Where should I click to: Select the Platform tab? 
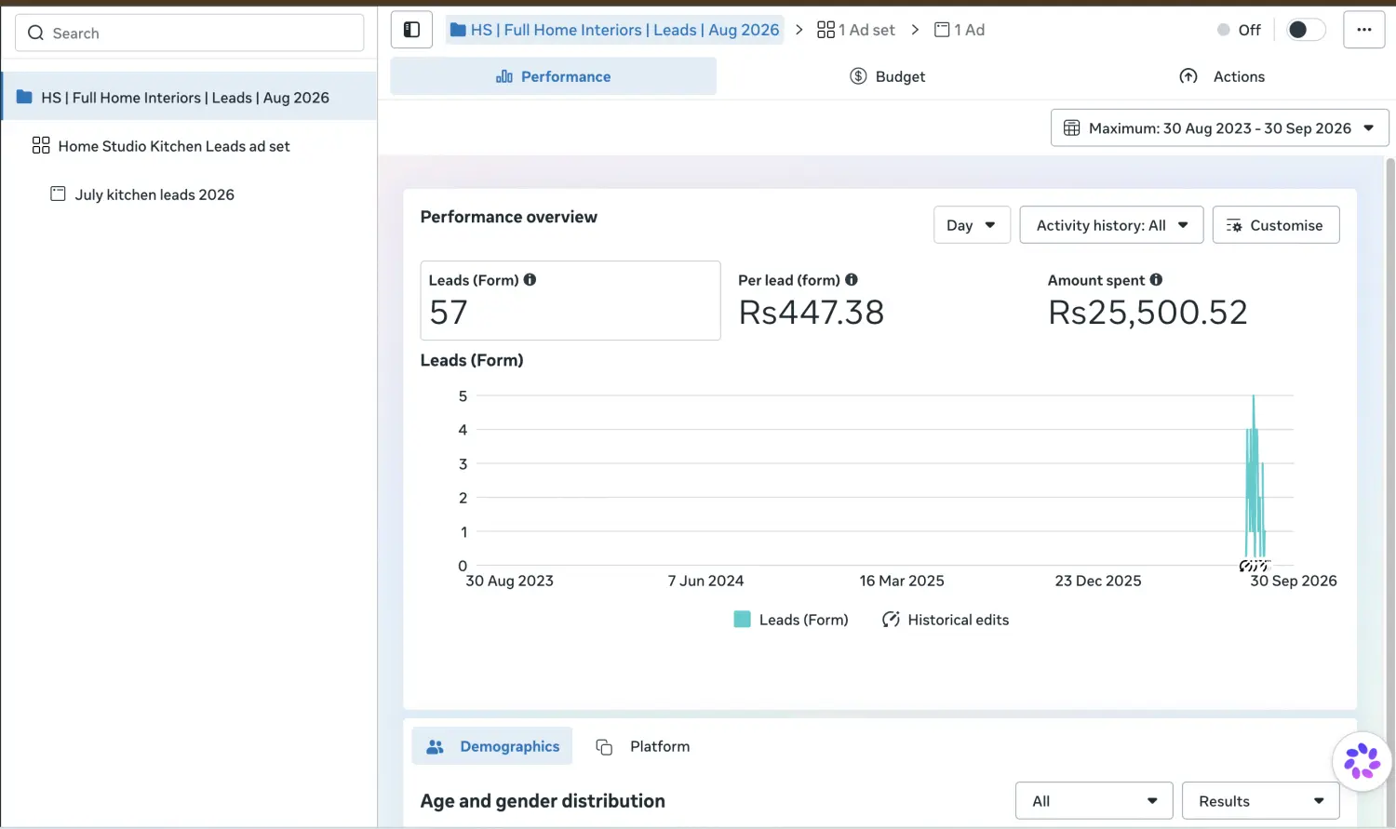click(x=643, y=746)
